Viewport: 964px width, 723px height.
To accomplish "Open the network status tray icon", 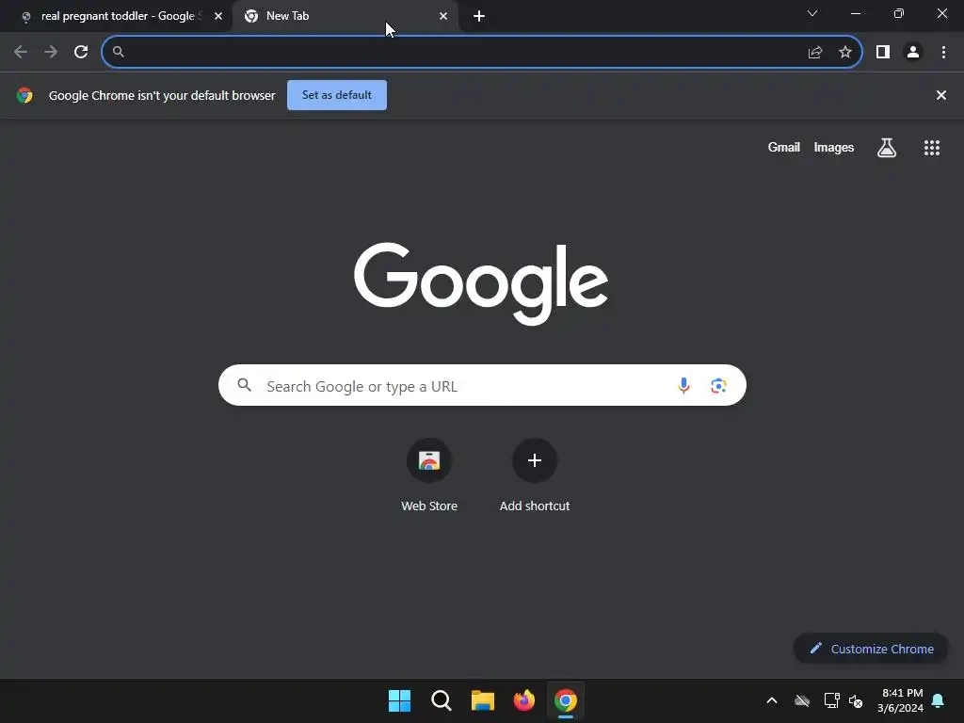I will 832,700.
